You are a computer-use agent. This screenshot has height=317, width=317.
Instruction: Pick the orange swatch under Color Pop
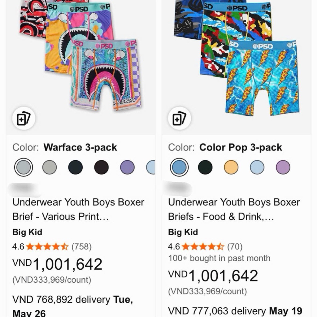(x=231, y=167)
